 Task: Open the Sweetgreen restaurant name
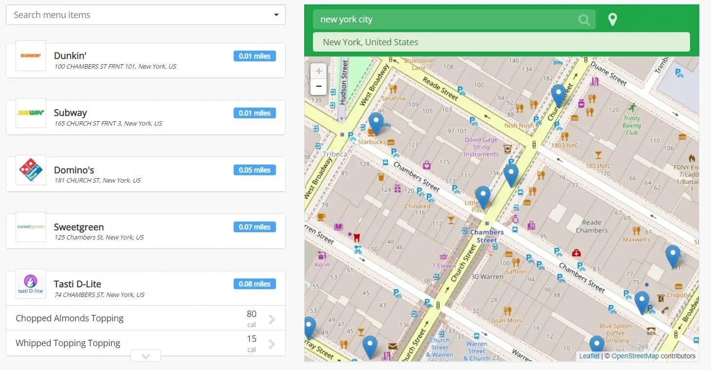(79, 227)
